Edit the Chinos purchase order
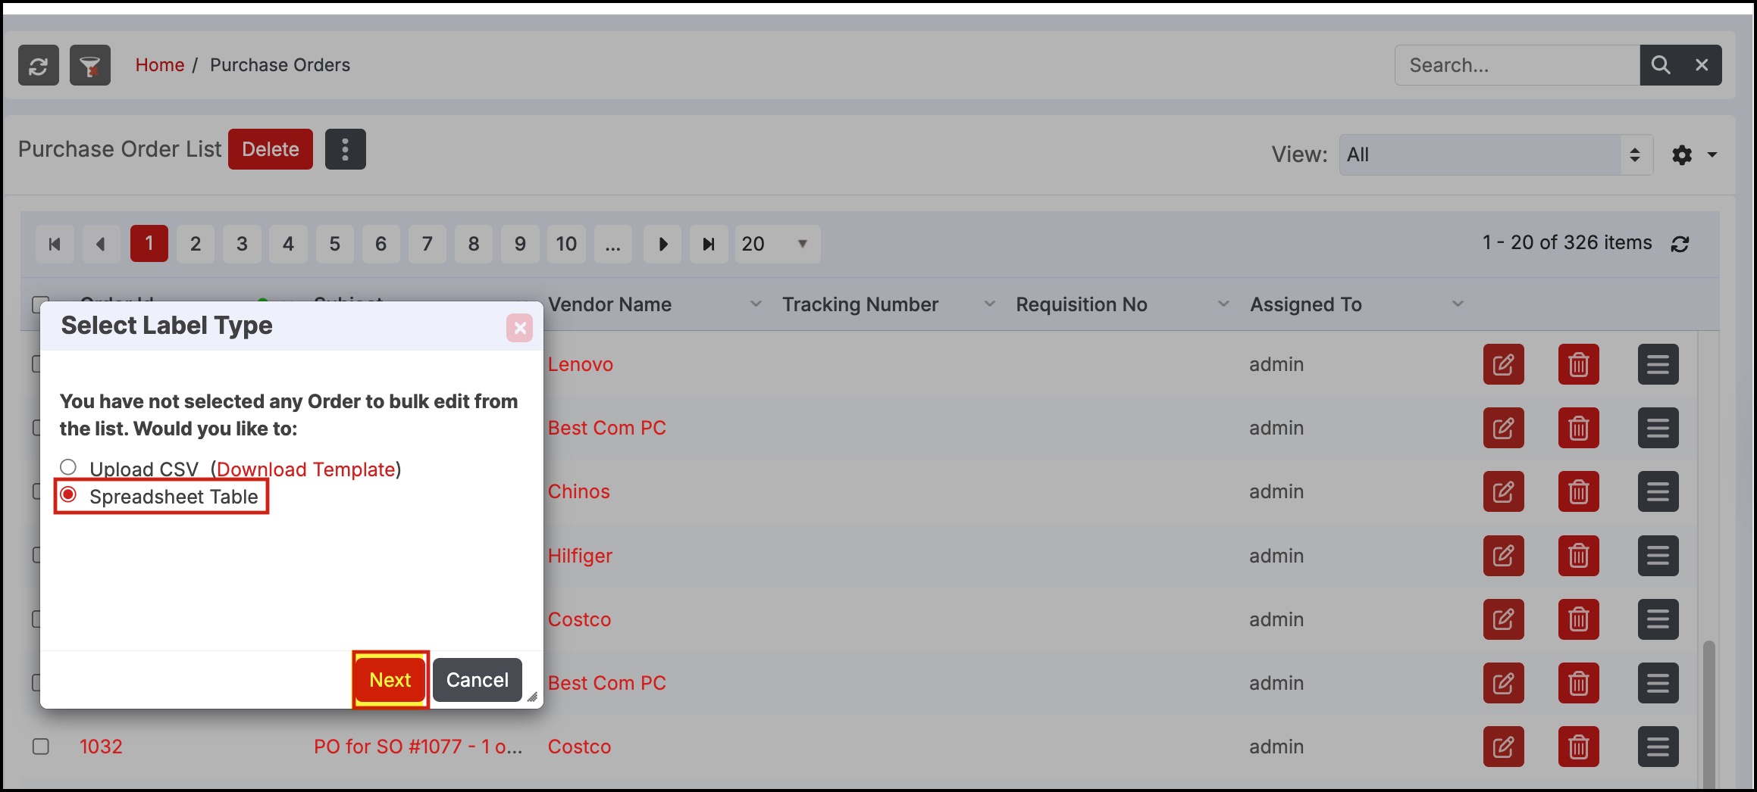Screen dimensions: 1757x792 click(1503, 491)
